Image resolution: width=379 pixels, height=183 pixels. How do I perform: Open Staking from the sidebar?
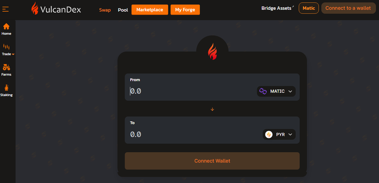click(x=6, y=91)
